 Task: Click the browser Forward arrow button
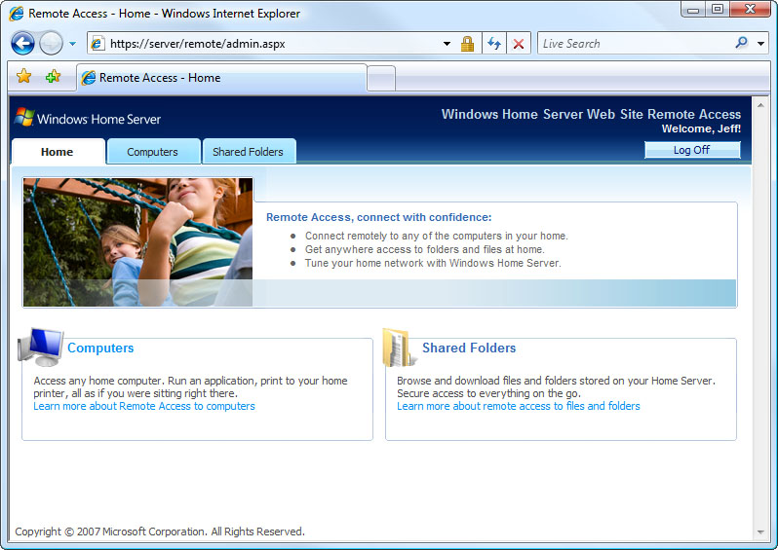click(x=51, y=44)
